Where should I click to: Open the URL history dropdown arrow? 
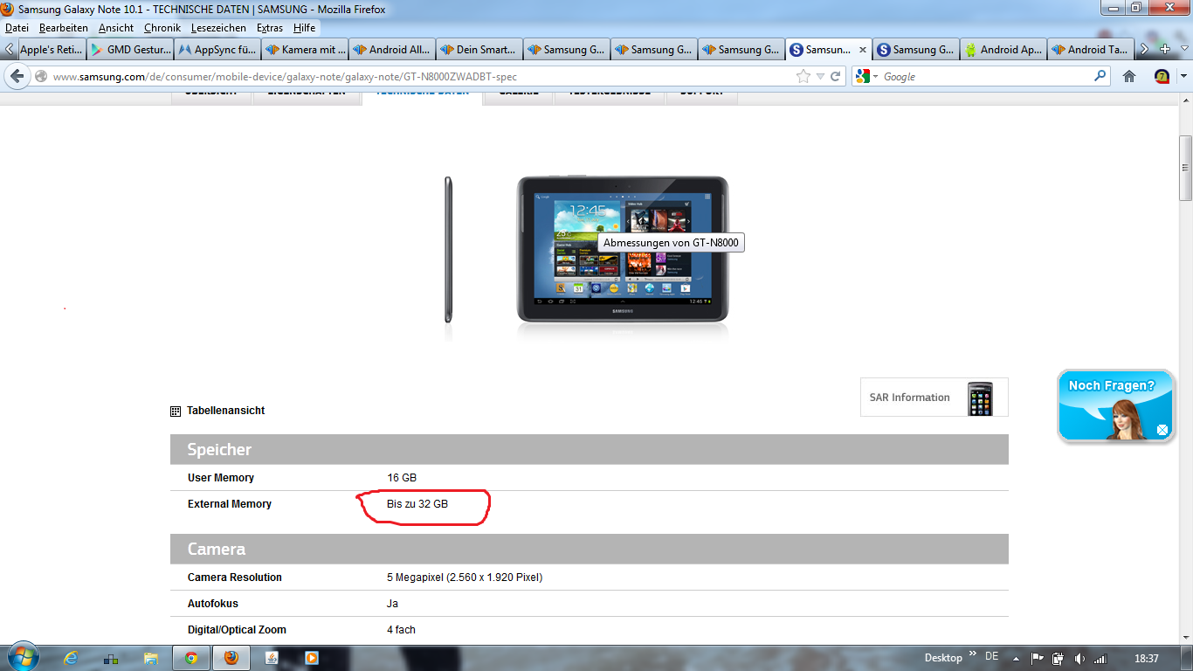point(820,77)
